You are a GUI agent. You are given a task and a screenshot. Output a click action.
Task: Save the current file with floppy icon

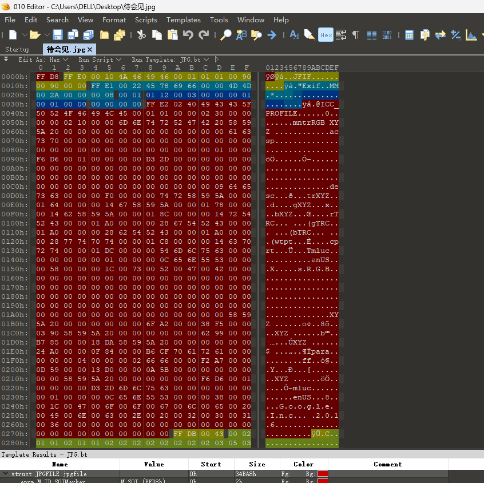tap(58, 35)
